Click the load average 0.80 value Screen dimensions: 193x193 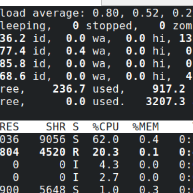106,13
